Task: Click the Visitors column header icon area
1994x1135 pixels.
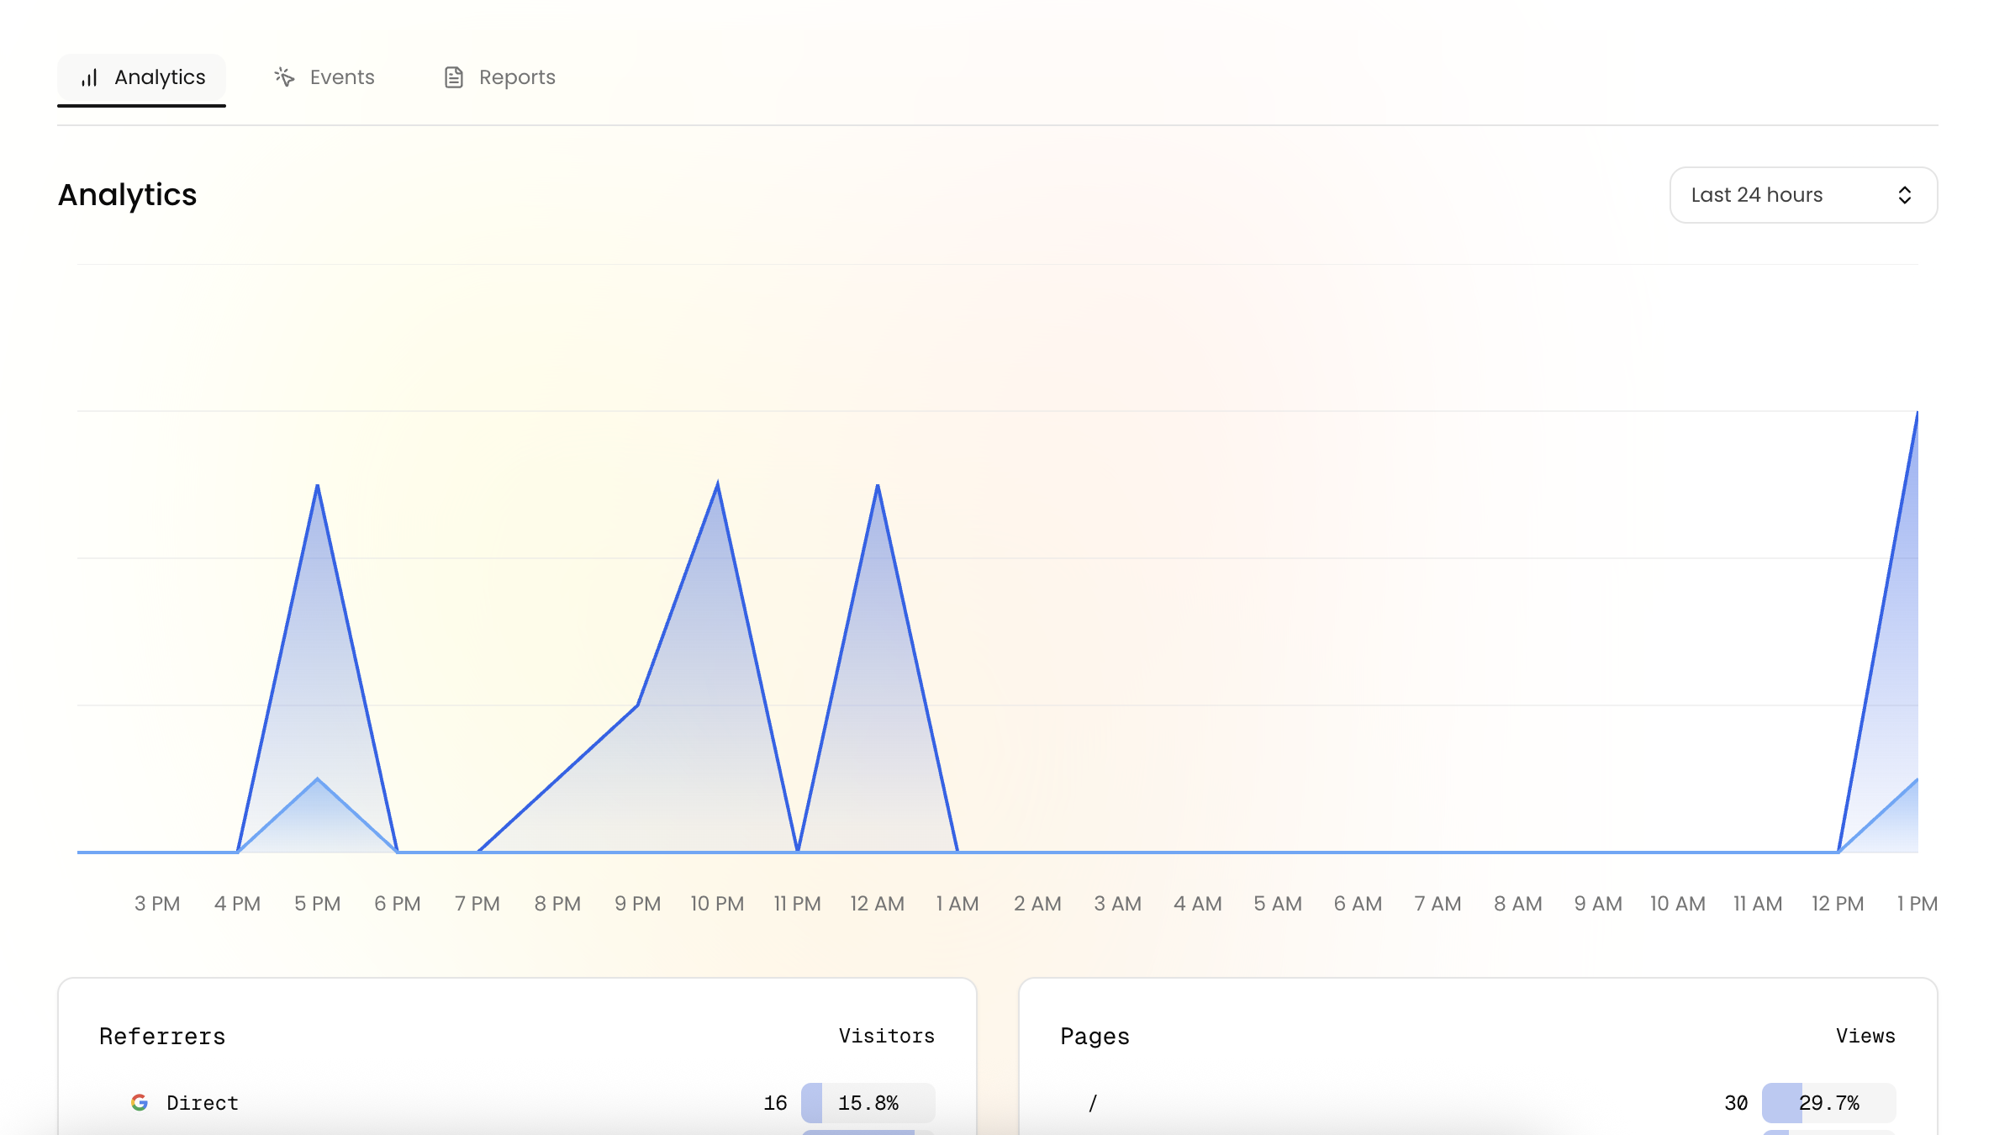Action: tap(886, 1036)
